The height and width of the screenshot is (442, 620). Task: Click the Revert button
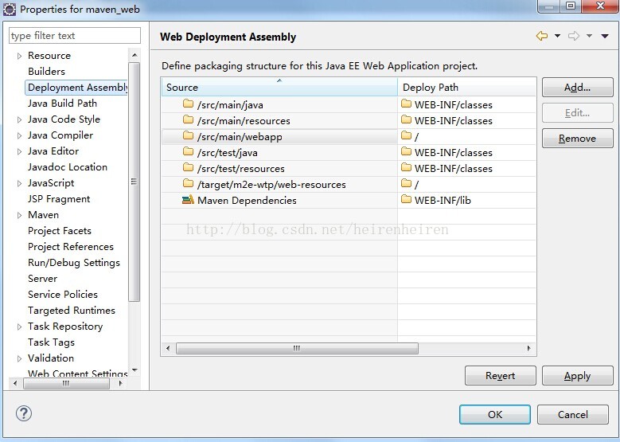pyautogui.click(x=500, y=376)
